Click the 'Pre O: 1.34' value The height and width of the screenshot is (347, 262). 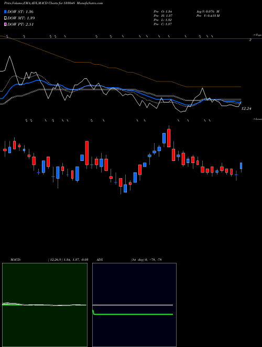pyautogui.click(x=163, y=12)
